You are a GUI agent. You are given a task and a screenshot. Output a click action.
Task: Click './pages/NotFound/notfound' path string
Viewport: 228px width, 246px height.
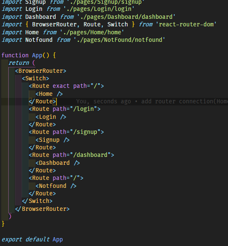[119, 40]
